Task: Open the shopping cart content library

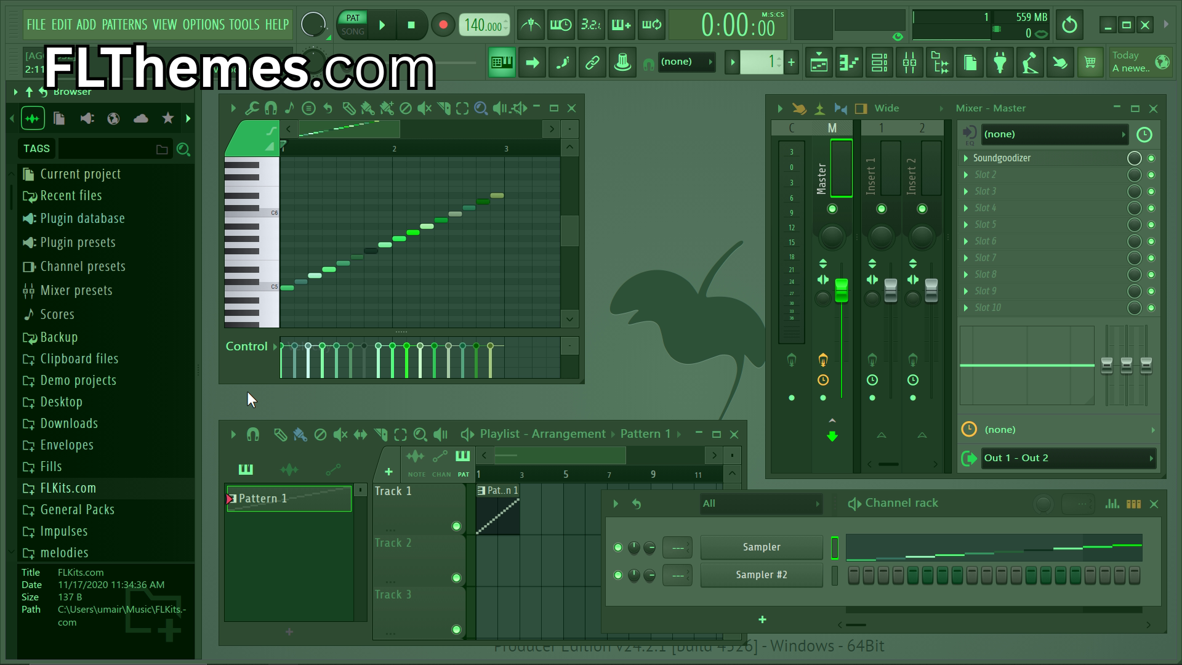Action: [1090, 62]
